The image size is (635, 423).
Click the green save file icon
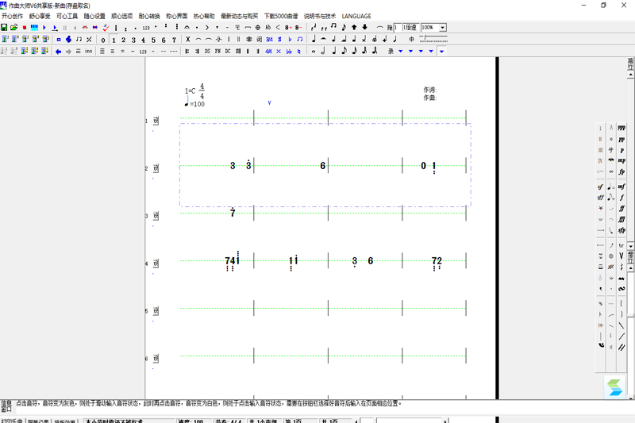(4, 28)
